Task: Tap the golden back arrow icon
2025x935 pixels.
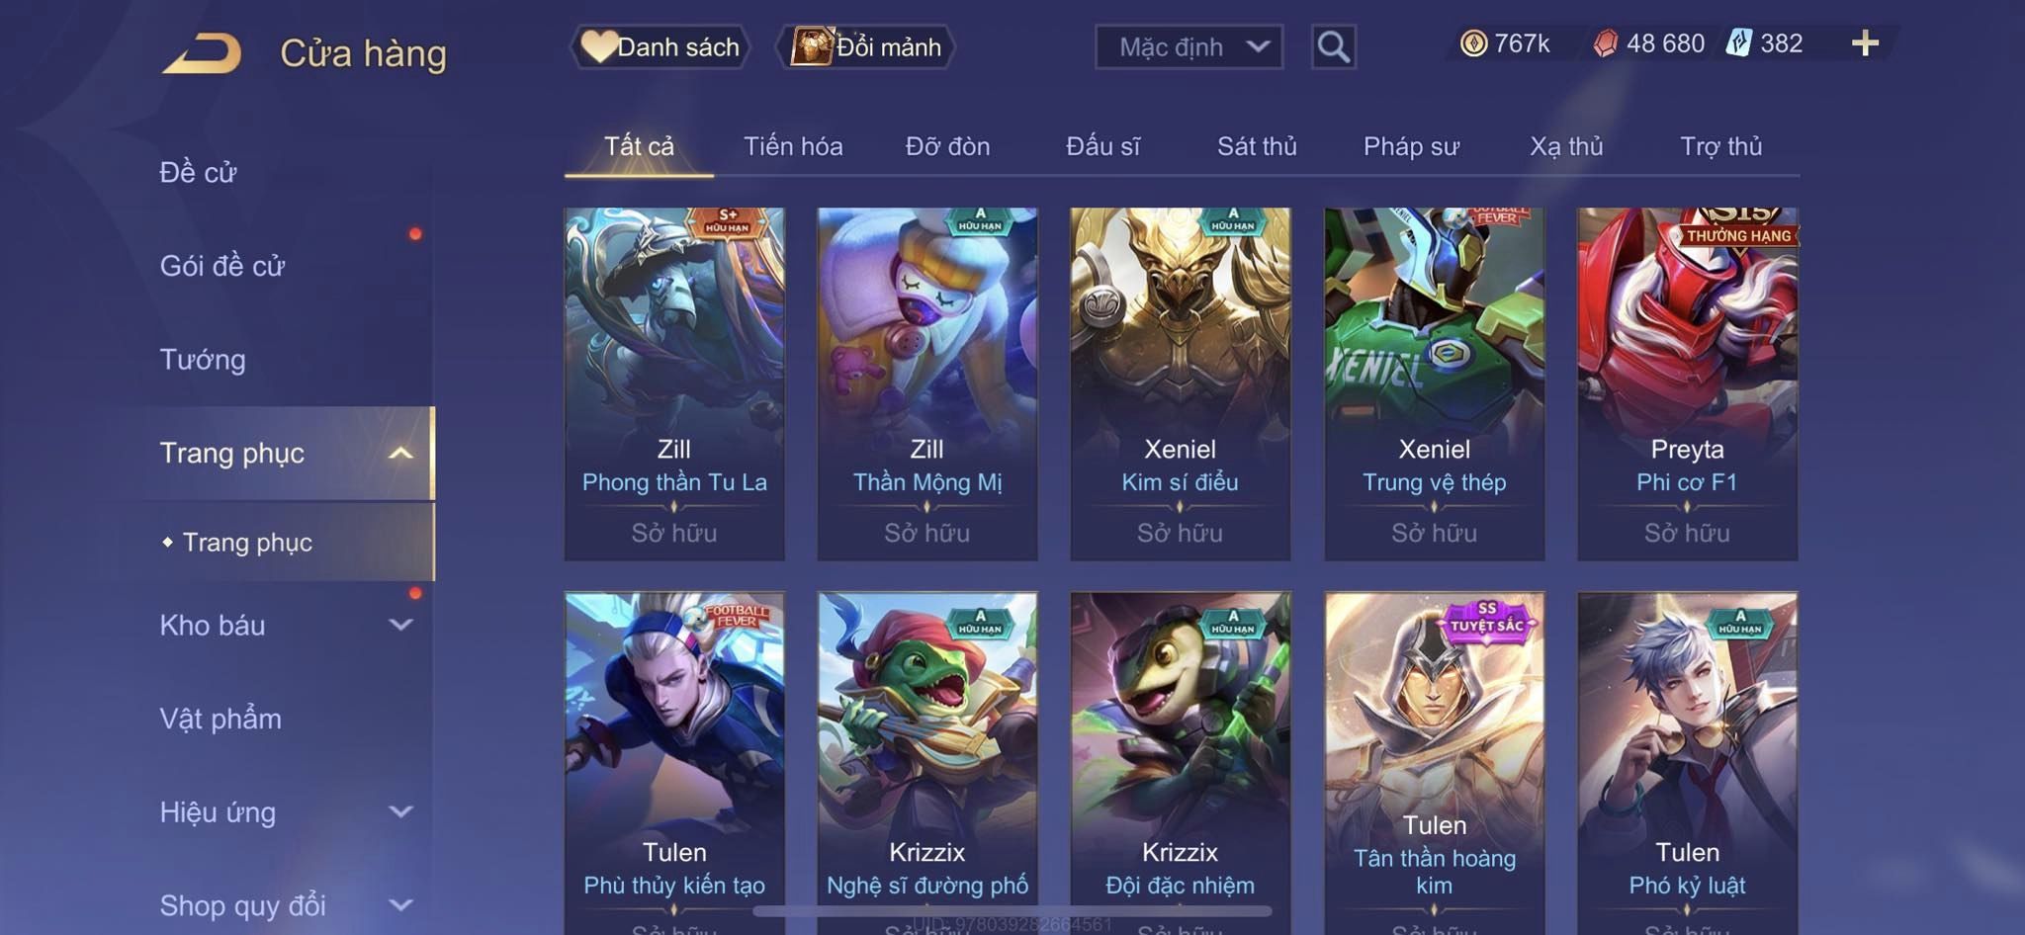Action: tap(203, 53)
